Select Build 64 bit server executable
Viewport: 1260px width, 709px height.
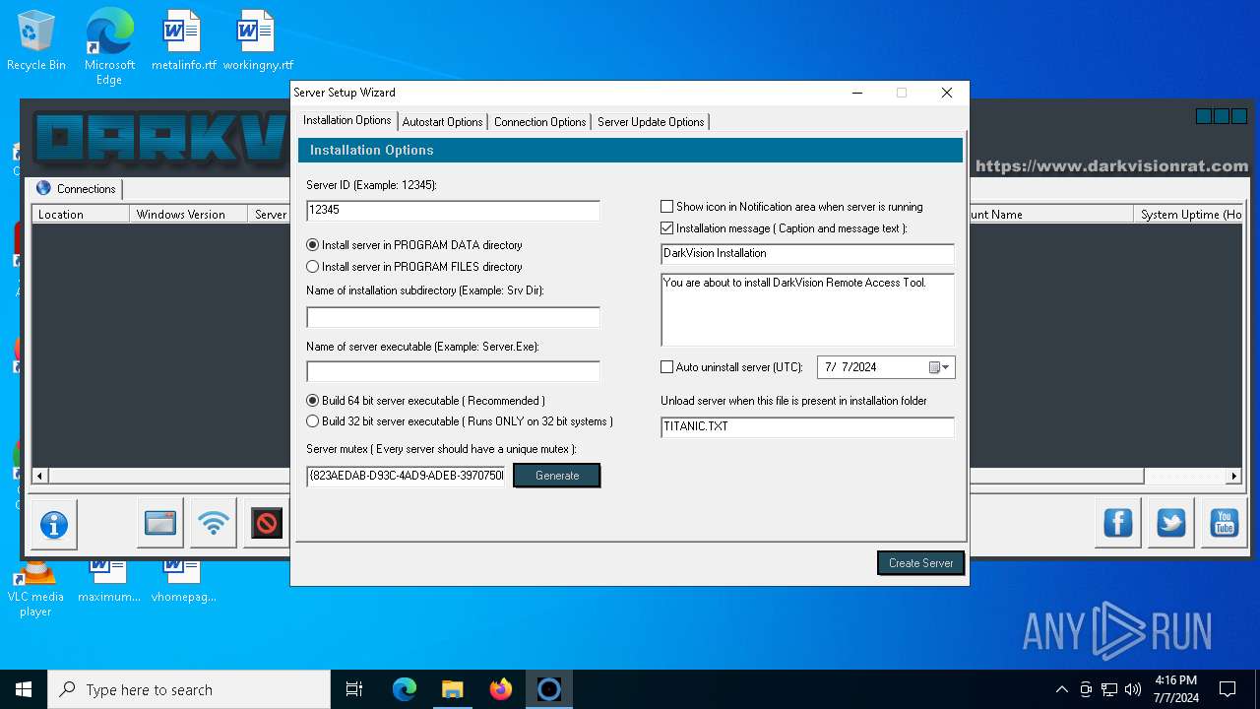coord(425,401)
